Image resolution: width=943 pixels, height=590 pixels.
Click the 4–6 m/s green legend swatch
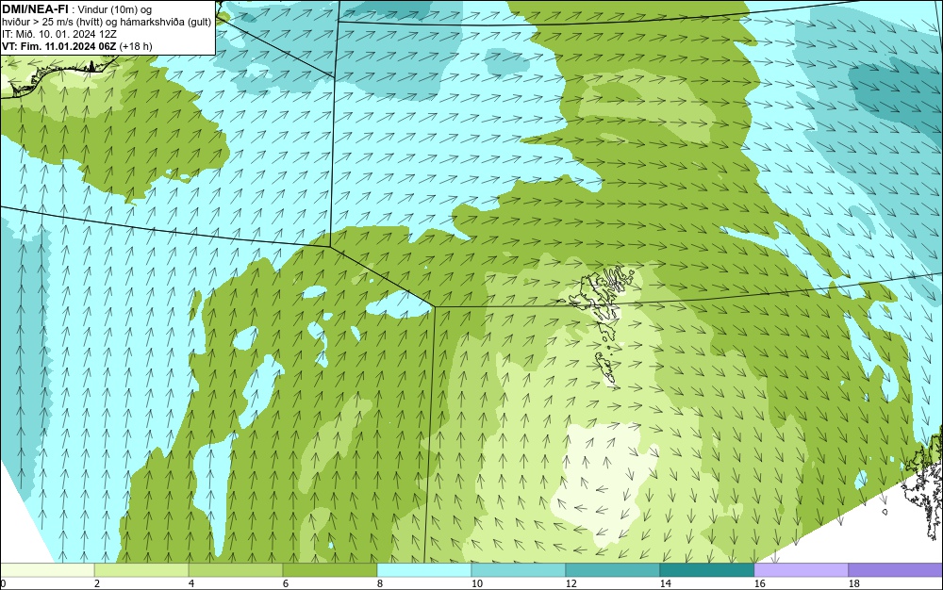coord(236,569)
